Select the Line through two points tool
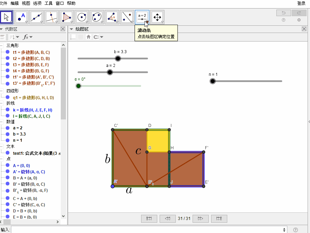 point(37,17)
